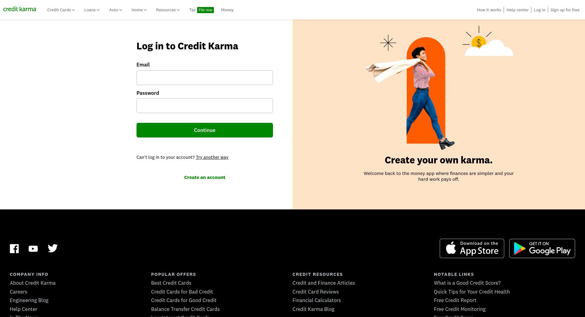Click Get it on Google Play badge

coord(542,248)
